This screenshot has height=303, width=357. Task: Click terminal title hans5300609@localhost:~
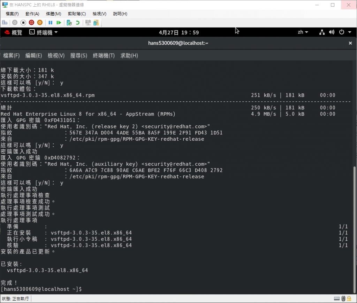178,43
